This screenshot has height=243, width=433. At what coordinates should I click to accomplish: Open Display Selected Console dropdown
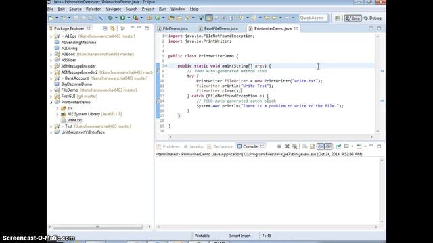[x=352, y=146]
